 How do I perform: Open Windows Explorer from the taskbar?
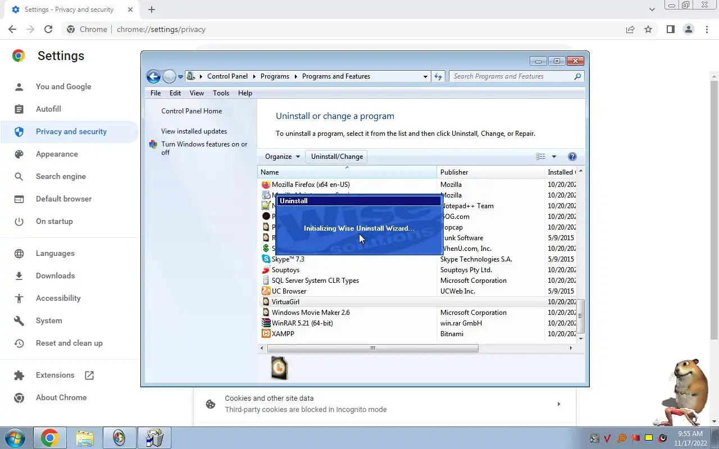85,438
